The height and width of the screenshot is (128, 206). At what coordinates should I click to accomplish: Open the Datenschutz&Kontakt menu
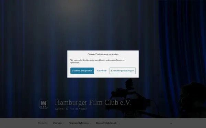[x=106, y=123]
